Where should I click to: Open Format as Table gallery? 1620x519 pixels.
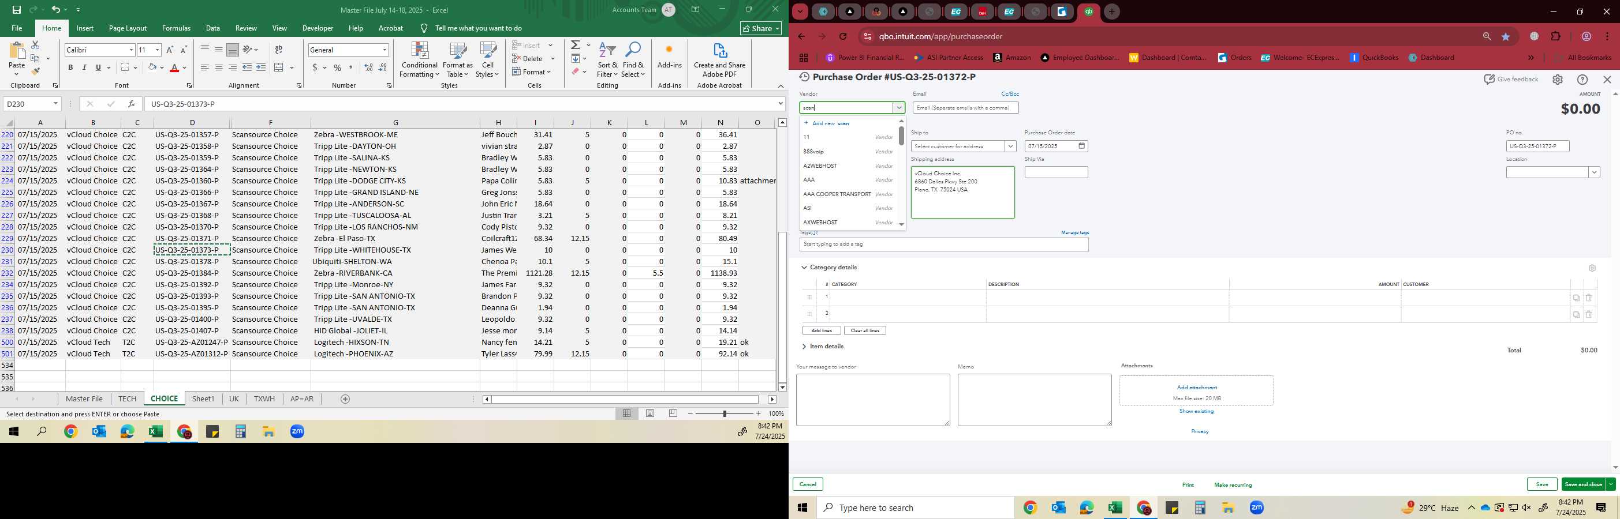tap(458, 61)
